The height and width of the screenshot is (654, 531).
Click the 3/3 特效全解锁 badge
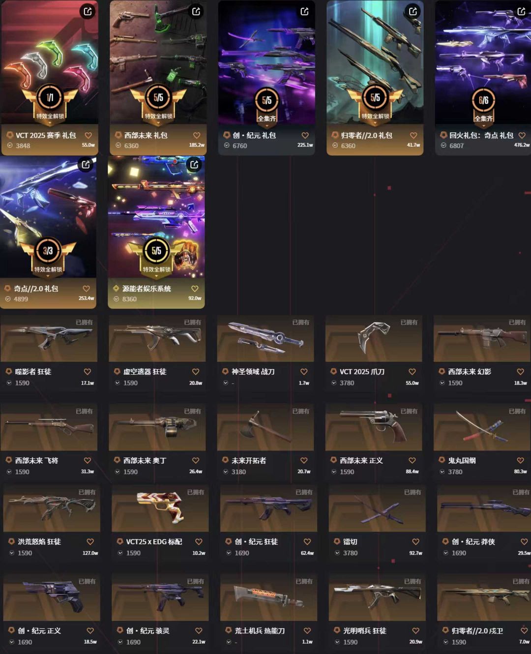click(48, 256)
